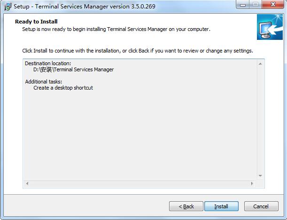The width and height of the screenshot is (287, 220).
Task: Click the "Destination location:" label in summary
Action: pos(48,63)
